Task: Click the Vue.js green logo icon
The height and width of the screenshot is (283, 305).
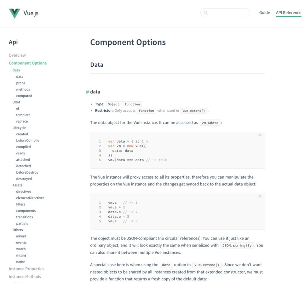Action: (x=14, y=14)
